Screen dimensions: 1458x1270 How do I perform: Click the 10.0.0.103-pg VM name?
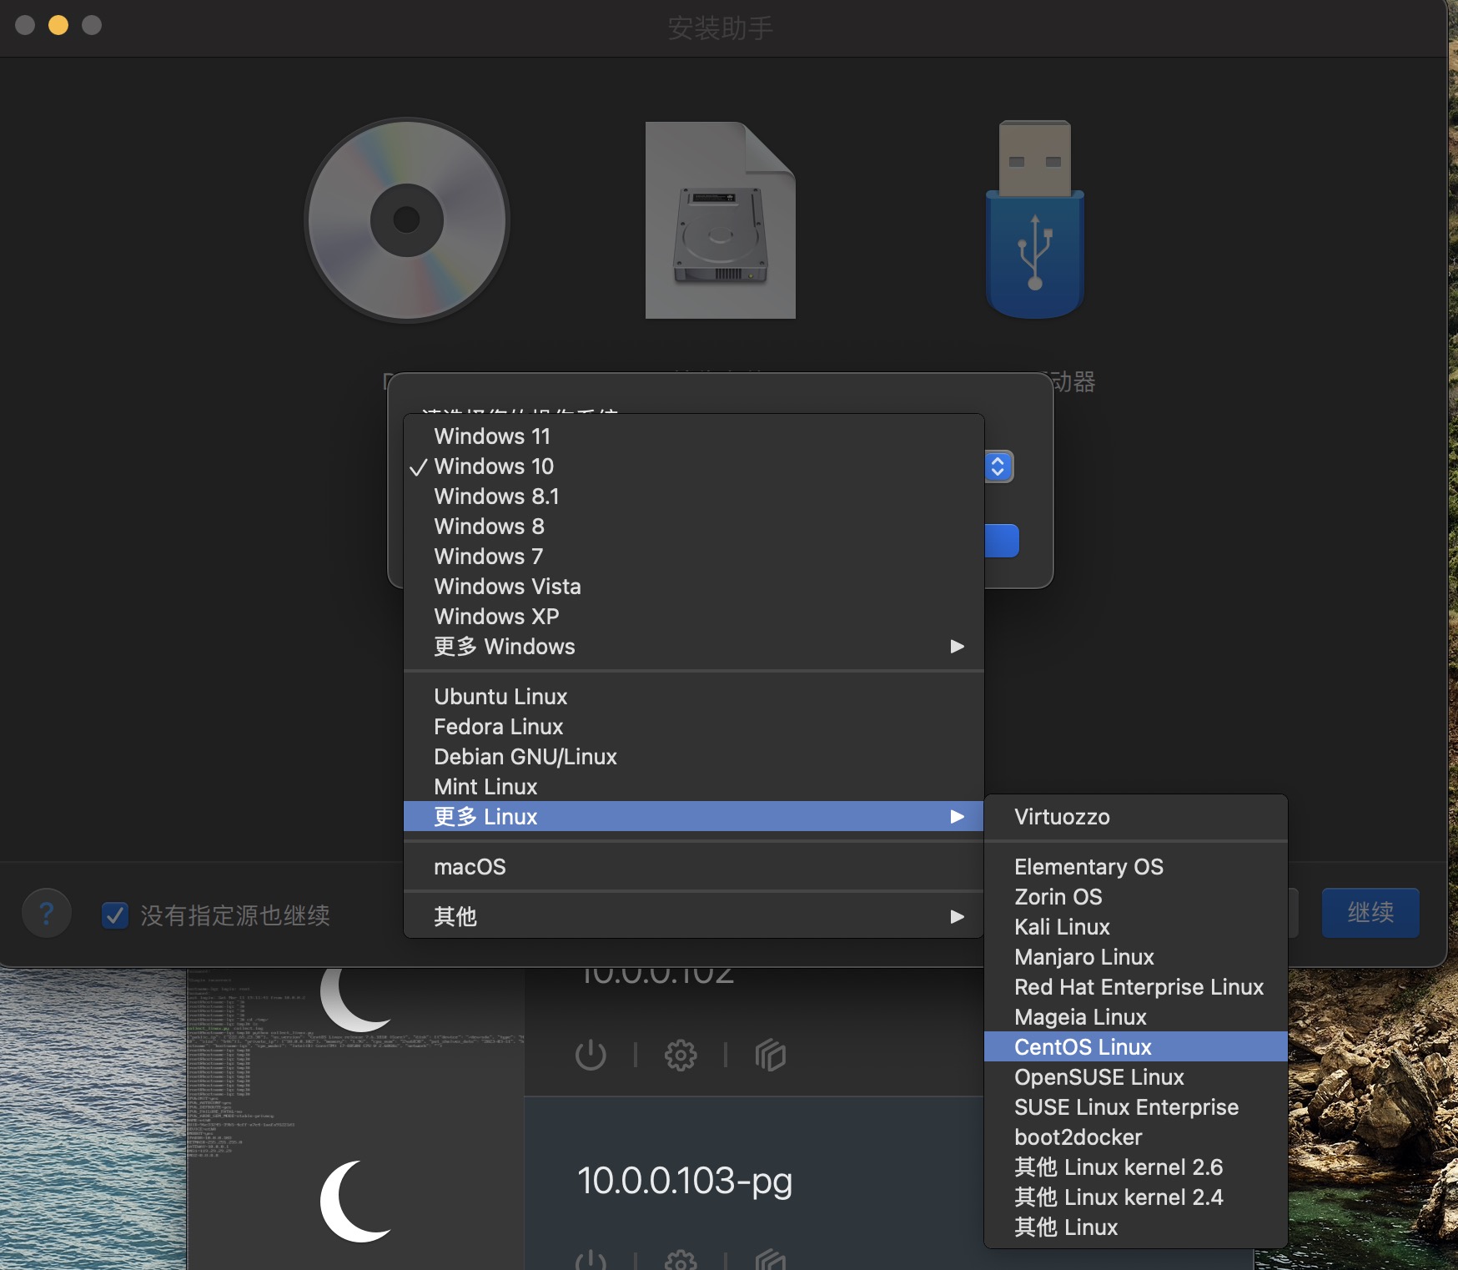pos(685,1181)
